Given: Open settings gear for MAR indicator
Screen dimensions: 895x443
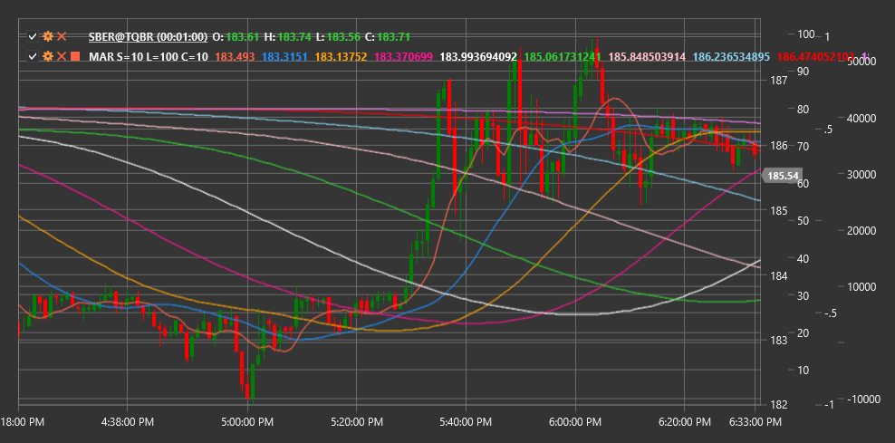Looking at the screenshot, I should click(x=48, y=56).
